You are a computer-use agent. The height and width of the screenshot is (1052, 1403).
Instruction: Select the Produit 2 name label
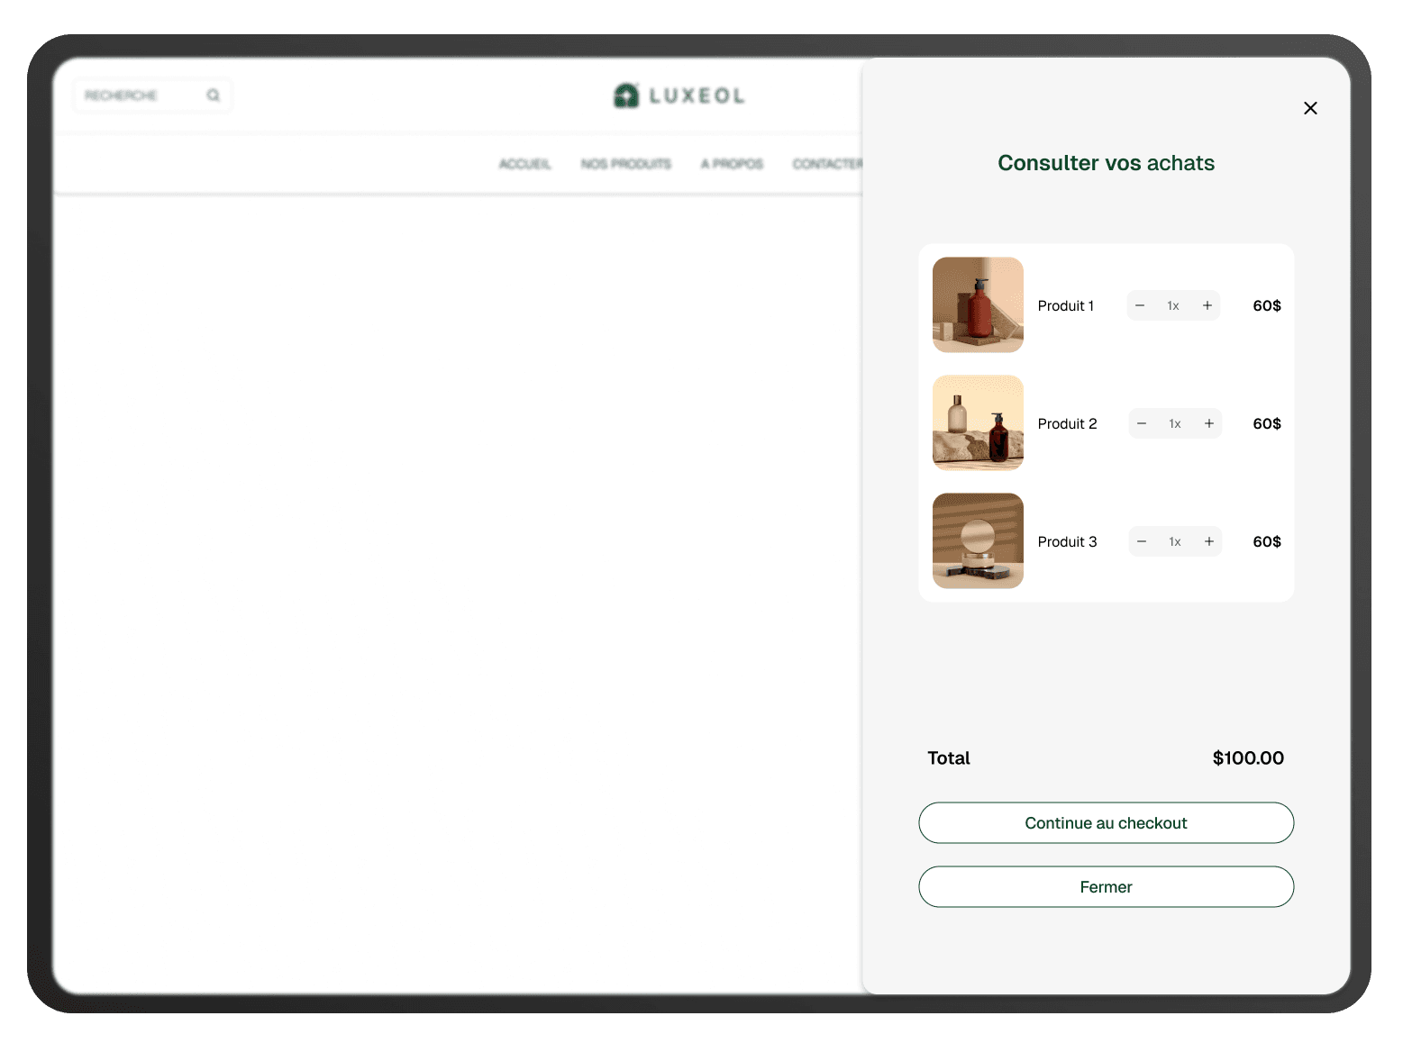pos(1067,423)
